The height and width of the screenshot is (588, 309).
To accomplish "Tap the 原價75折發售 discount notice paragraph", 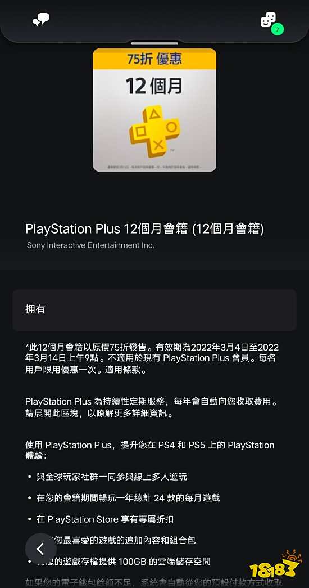I will [152, 358].
